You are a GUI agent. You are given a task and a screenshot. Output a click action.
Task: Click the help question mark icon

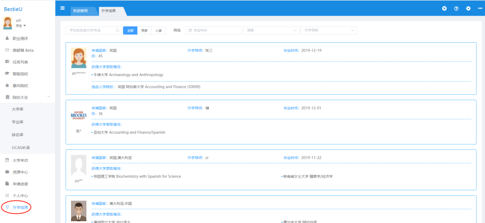click(x=456, y=9)
